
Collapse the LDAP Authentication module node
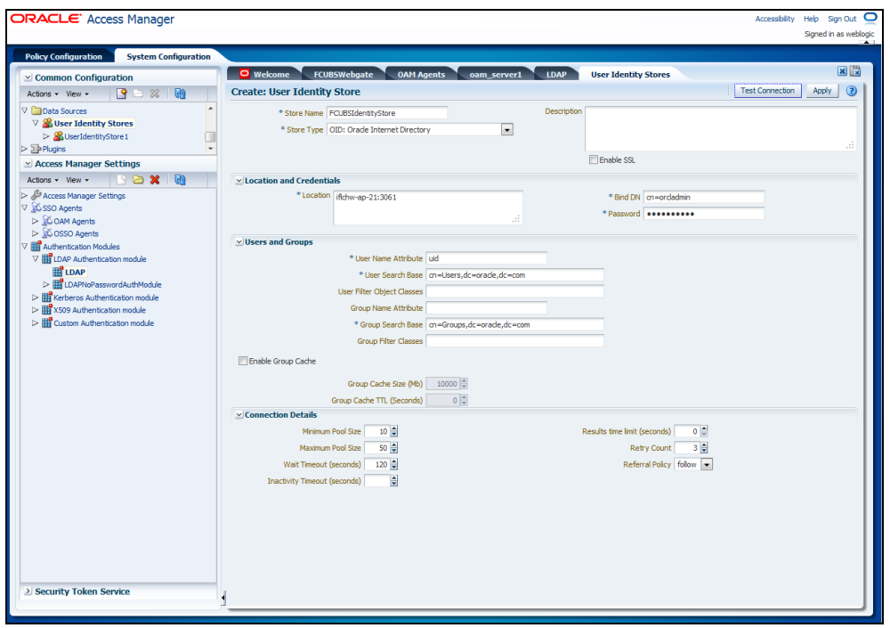pos(36,258)
